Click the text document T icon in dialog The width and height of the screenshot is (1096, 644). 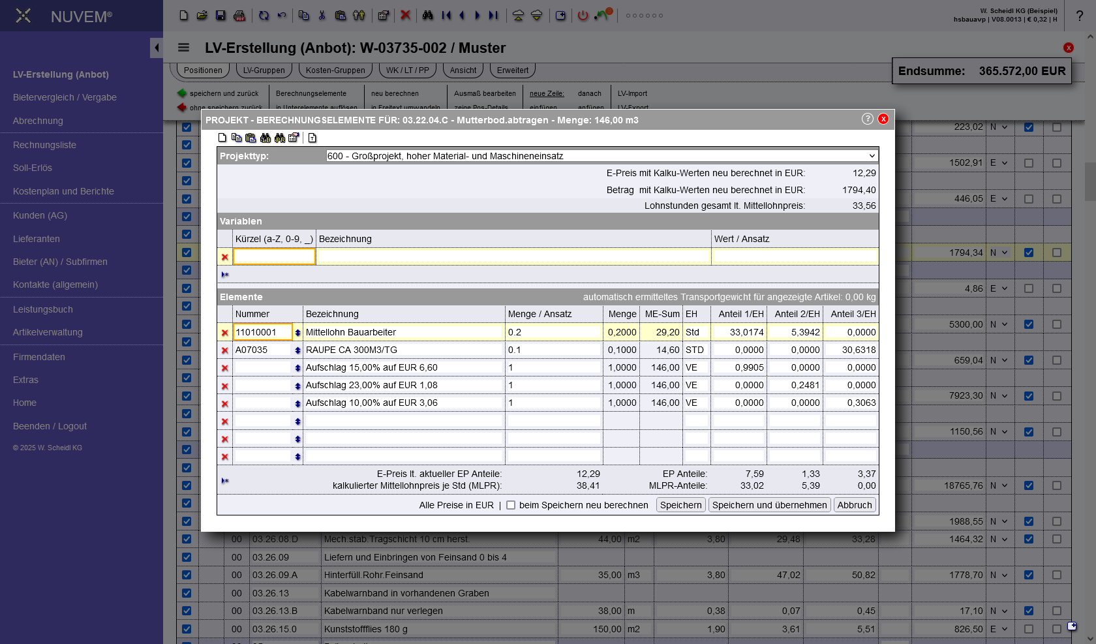pos(312,138)
